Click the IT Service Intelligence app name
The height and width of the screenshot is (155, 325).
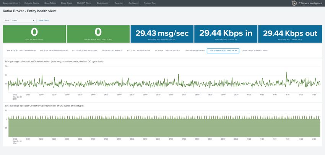[310, 3]
